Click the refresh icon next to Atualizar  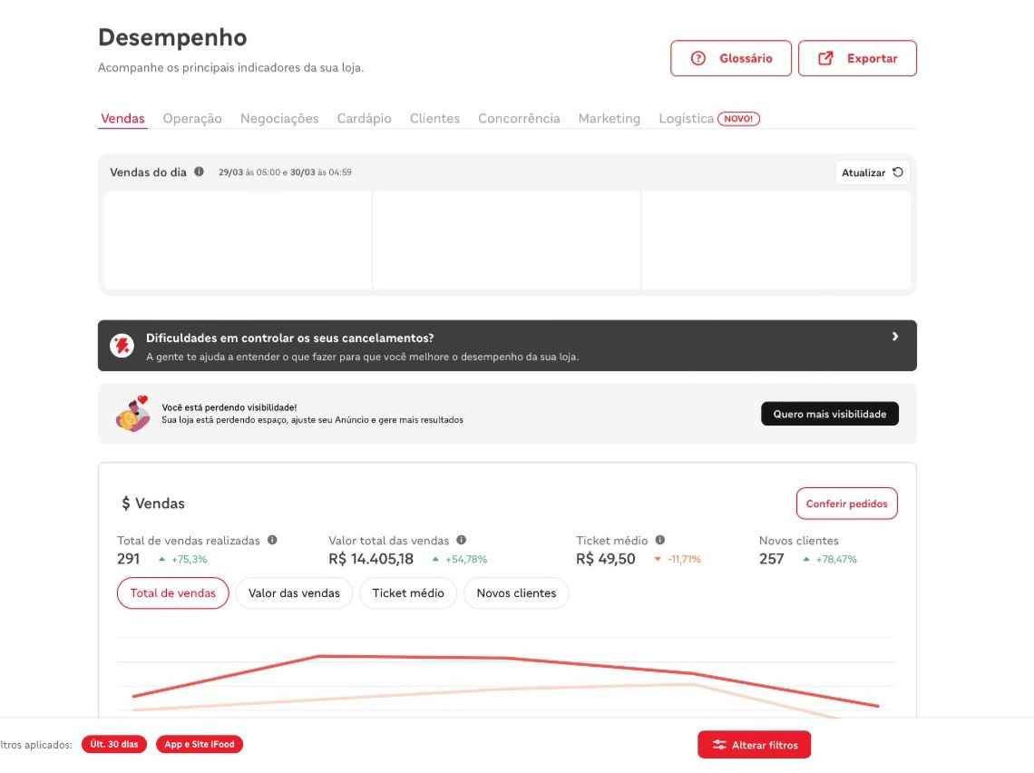tap(898, 172)
